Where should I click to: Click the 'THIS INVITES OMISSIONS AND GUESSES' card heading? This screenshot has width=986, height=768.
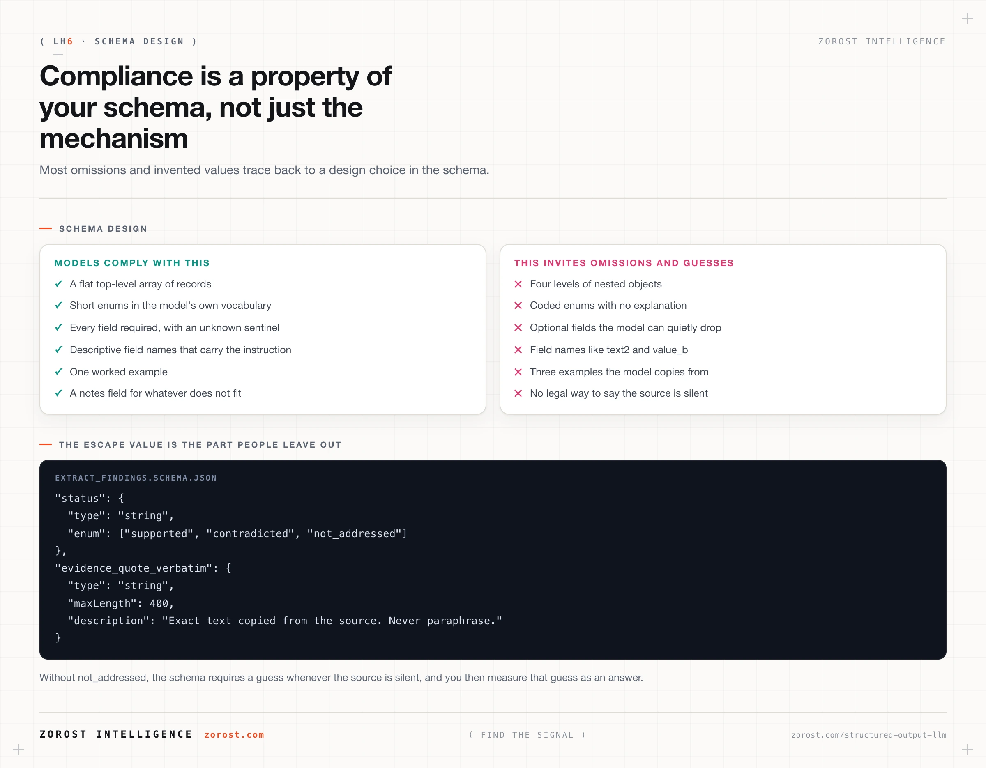[624, 263]
